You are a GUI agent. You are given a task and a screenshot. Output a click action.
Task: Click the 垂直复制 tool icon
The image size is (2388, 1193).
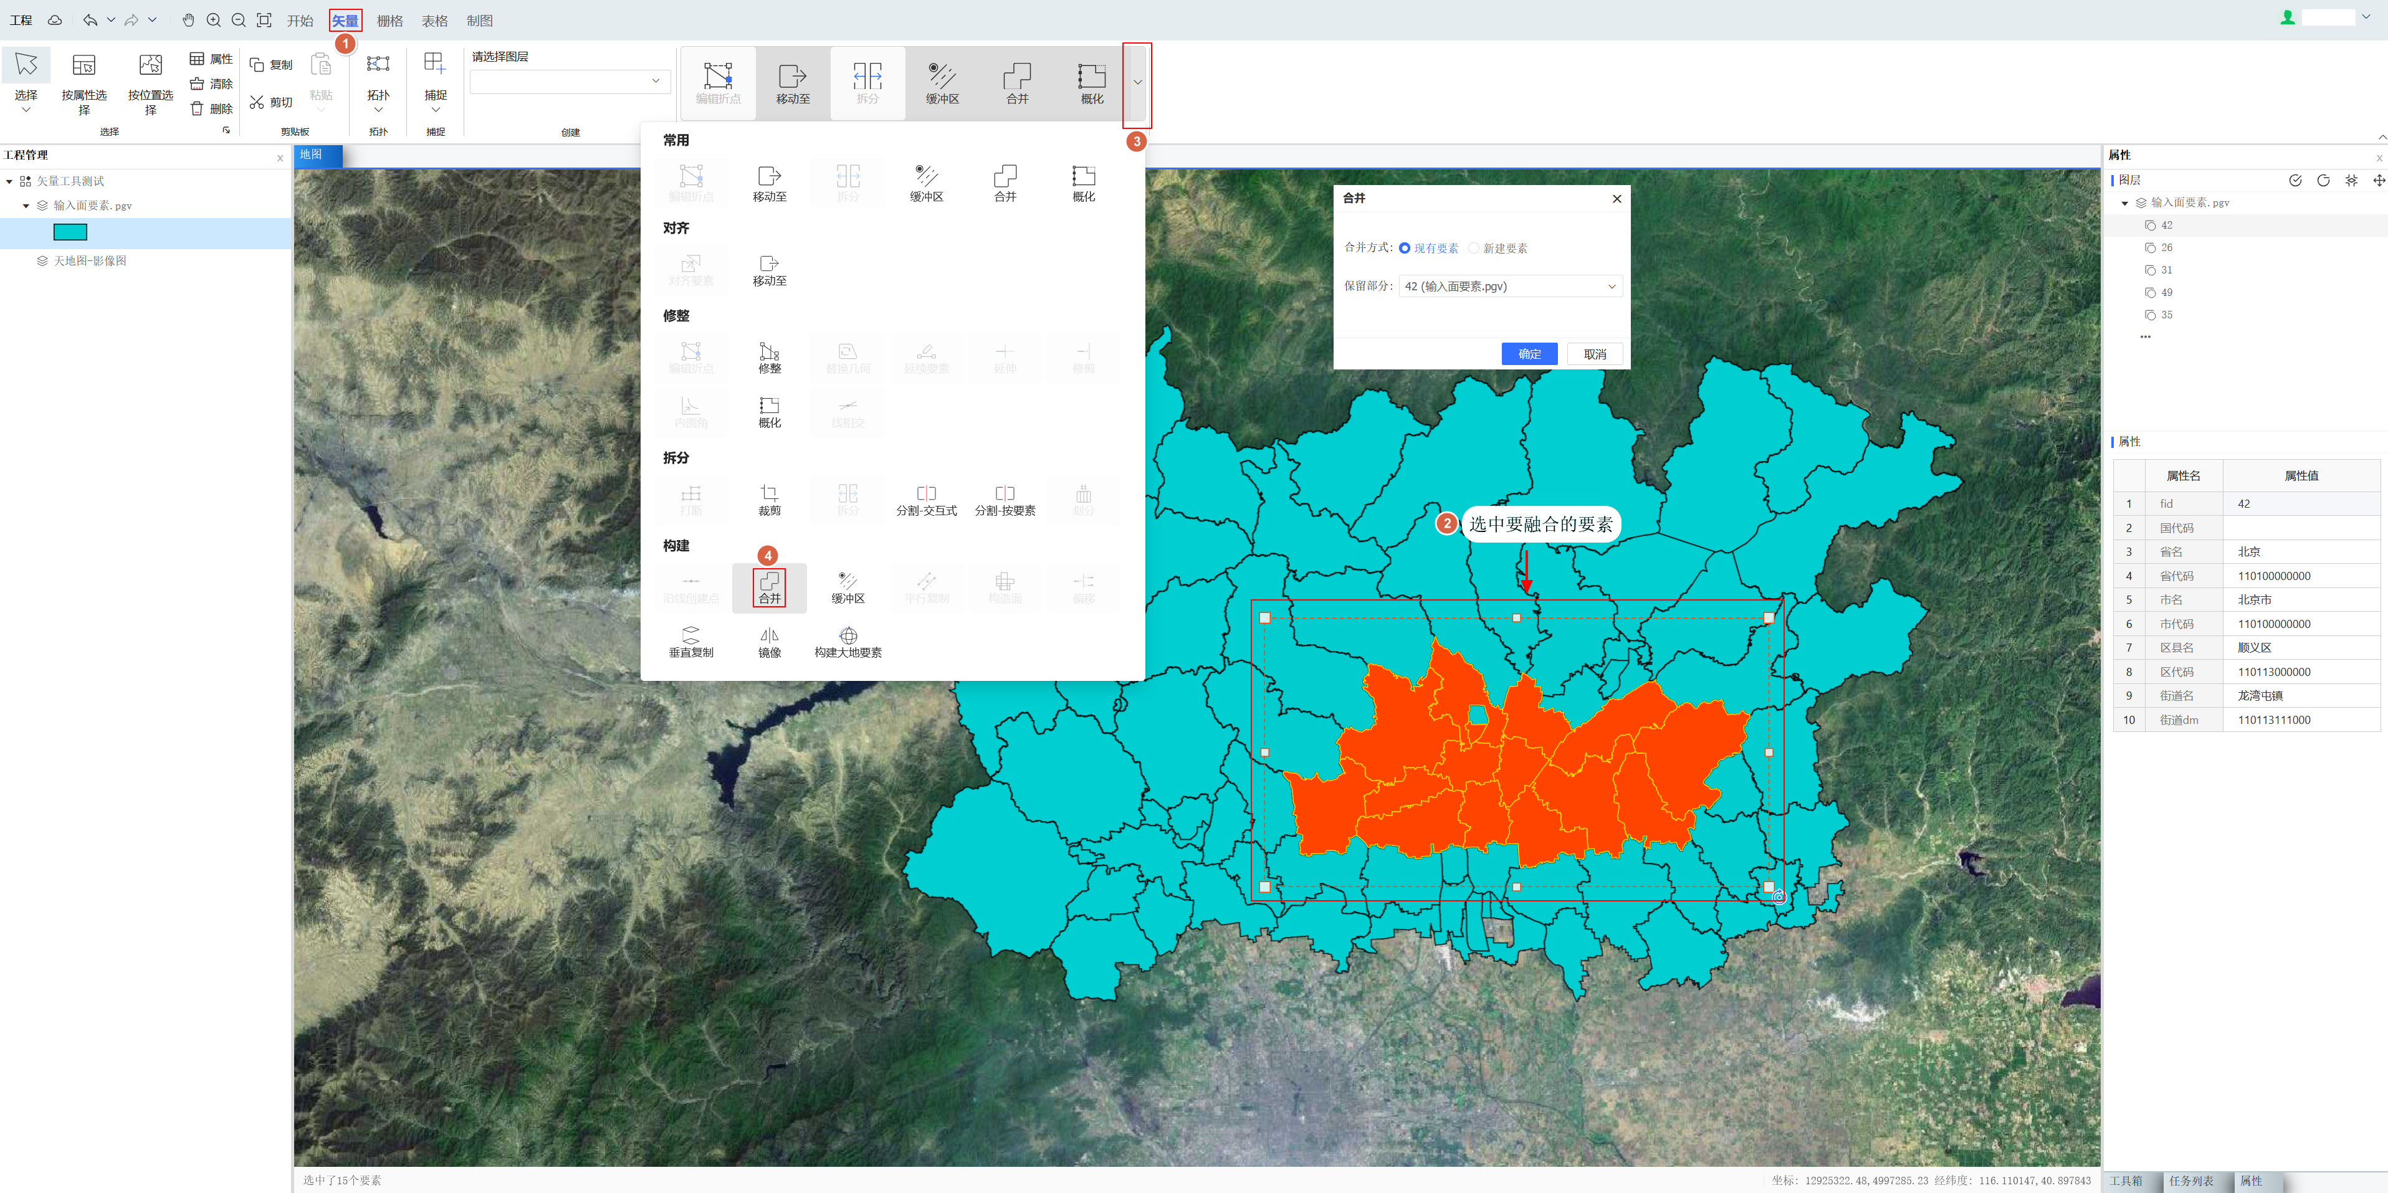[x=690, y=640]
